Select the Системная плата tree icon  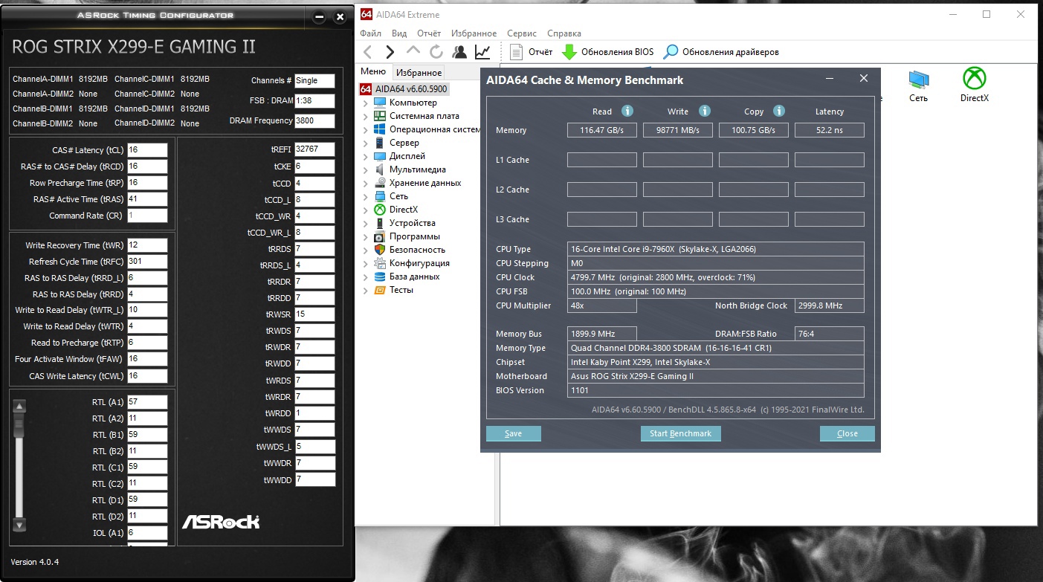[x=380, y=116]
